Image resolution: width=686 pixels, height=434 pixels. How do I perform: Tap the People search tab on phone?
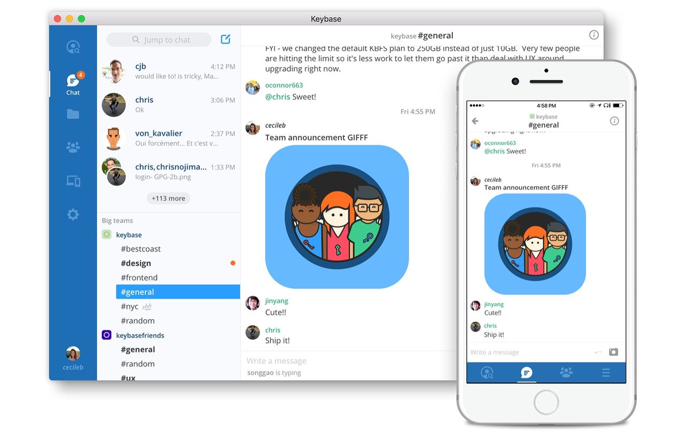pyautogui.click(x=487, y=372)
